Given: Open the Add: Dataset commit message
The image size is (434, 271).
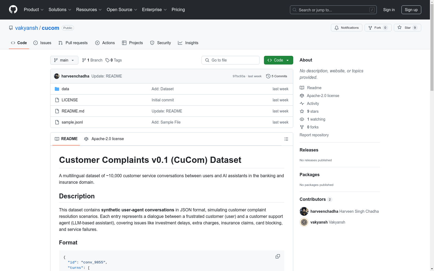Looking at the screenshot, I should click(x=163, y=89).
